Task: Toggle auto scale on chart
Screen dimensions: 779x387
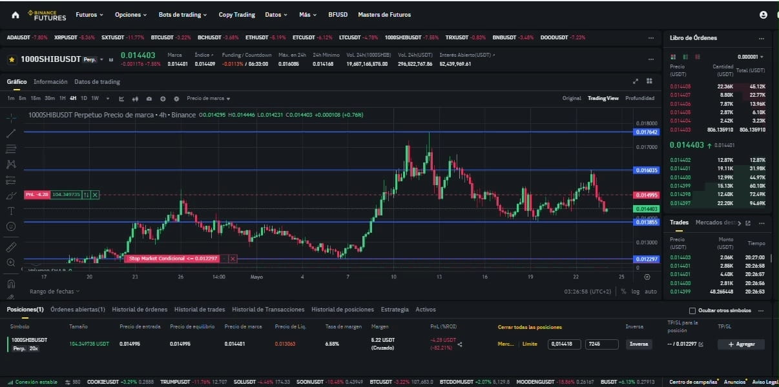Action: (650, 291)
